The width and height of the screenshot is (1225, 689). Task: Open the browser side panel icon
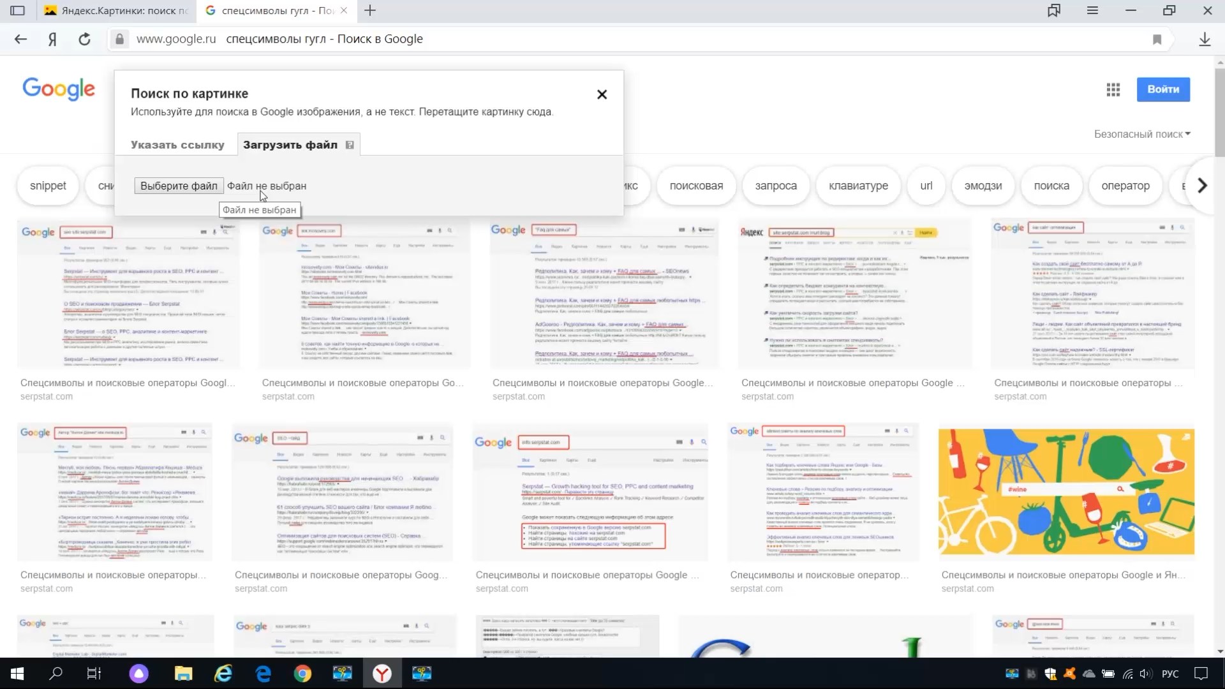click(x=18, y=10)
